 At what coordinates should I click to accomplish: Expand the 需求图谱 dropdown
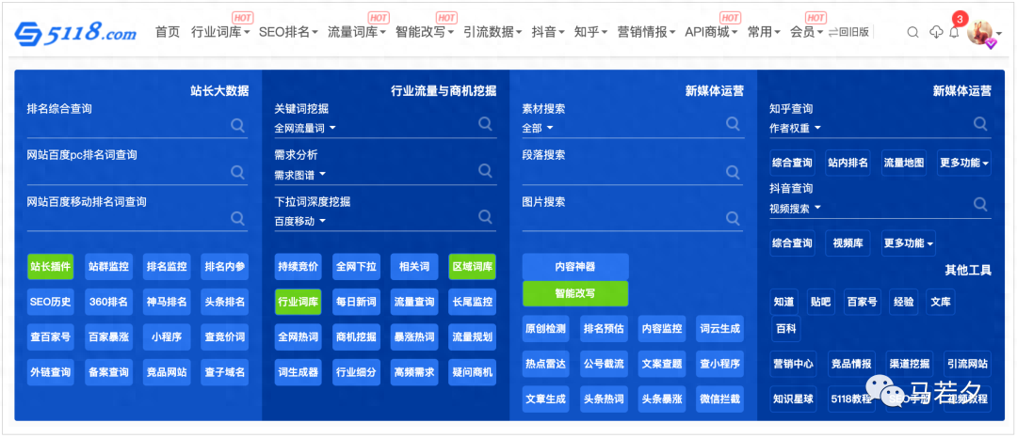click(x=299, y=175)
